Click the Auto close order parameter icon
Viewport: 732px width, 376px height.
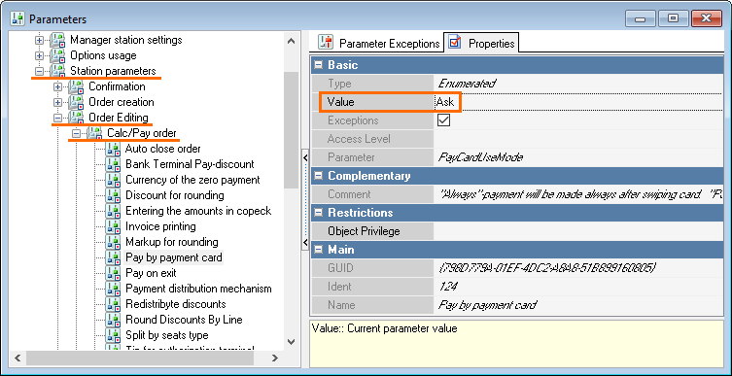[x=113, y=149]
